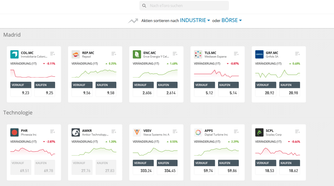Add VEEV to watchlist icon
334x186 pixels.
point(175,132)
